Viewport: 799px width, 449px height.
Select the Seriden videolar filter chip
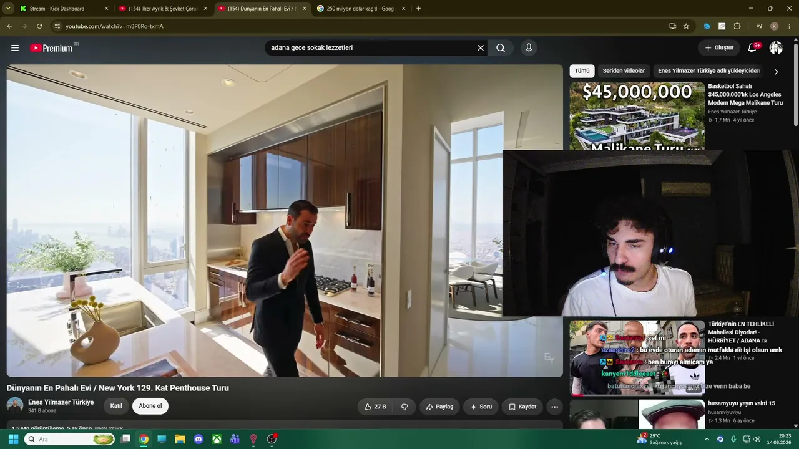click(624, 71)
